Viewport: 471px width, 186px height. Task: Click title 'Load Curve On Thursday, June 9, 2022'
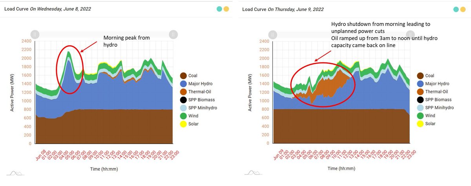(x=284, y=9)
